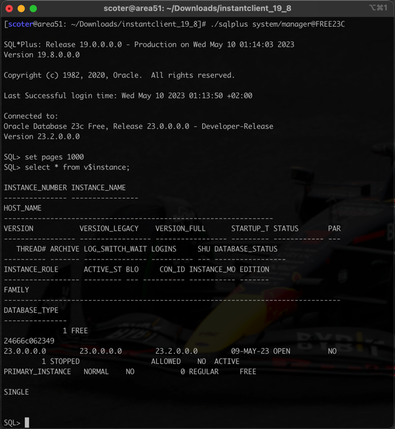Click the "Last Successful login time" line
This screenshot has height=429, width=395.
coord(128,96)
